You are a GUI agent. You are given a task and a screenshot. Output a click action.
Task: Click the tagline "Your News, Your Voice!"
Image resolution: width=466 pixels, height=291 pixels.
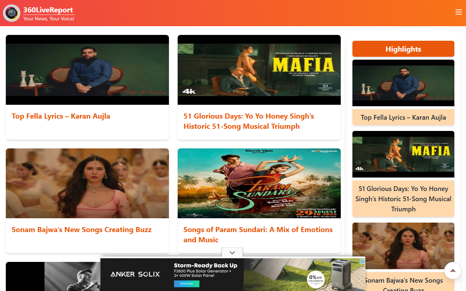49,19
